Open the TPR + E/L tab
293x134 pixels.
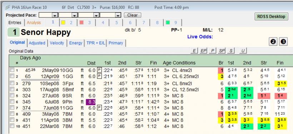click(96, 43)
